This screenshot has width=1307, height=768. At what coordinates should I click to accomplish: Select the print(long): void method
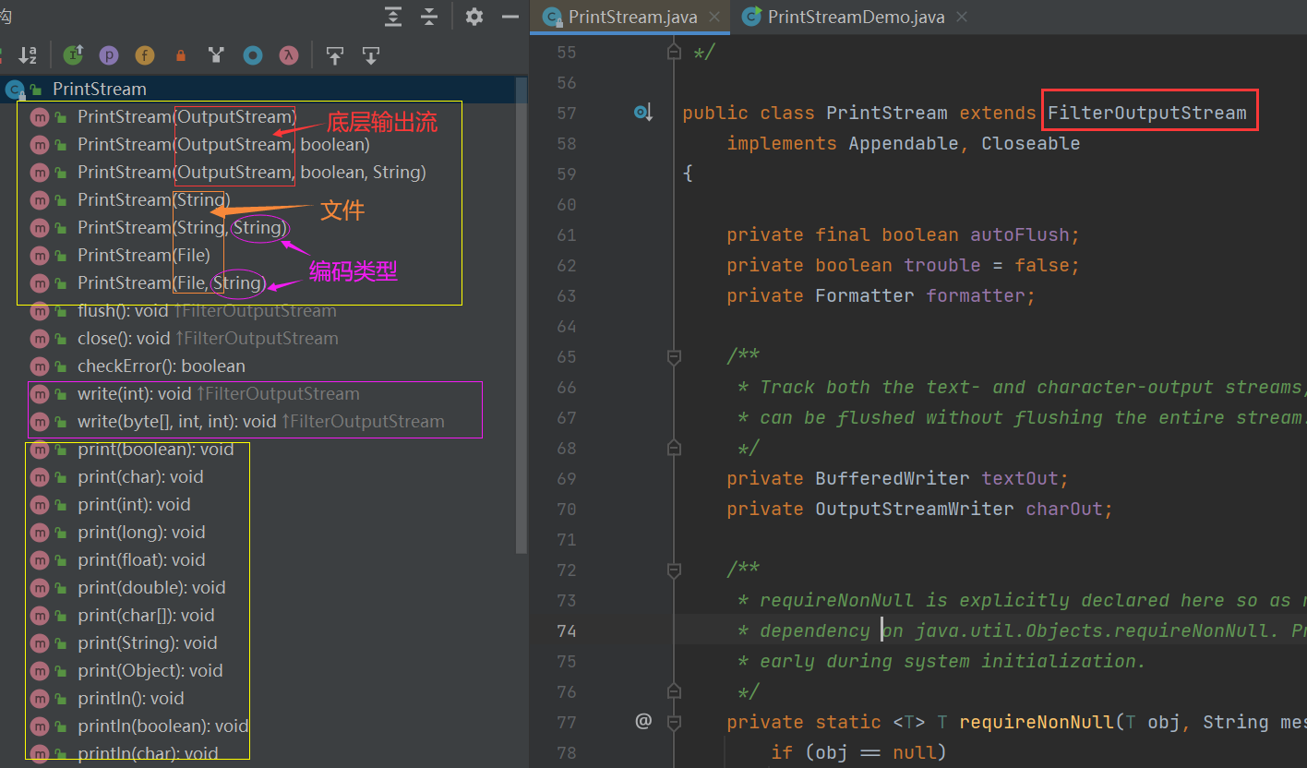[141, 533]
